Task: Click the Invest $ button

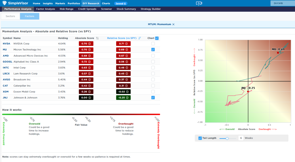Action: tap(121, 3)
